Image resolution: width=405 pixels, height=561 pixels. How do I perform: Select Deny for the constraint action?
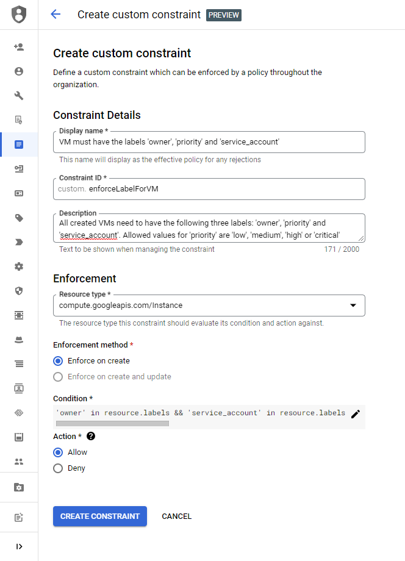pos(59,468)
